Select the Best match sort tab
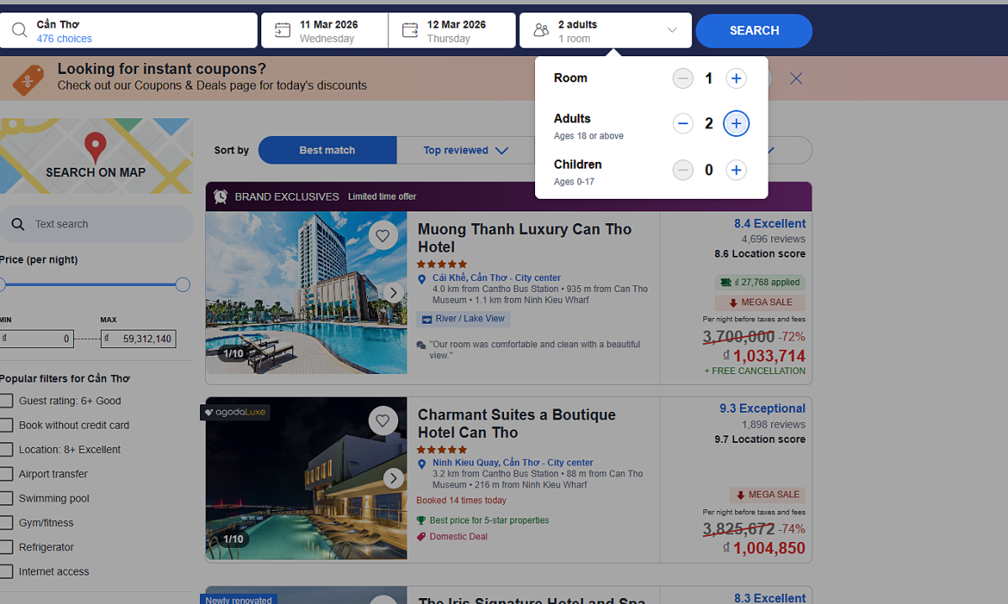1008x604 pixels. tap(327, 151)
